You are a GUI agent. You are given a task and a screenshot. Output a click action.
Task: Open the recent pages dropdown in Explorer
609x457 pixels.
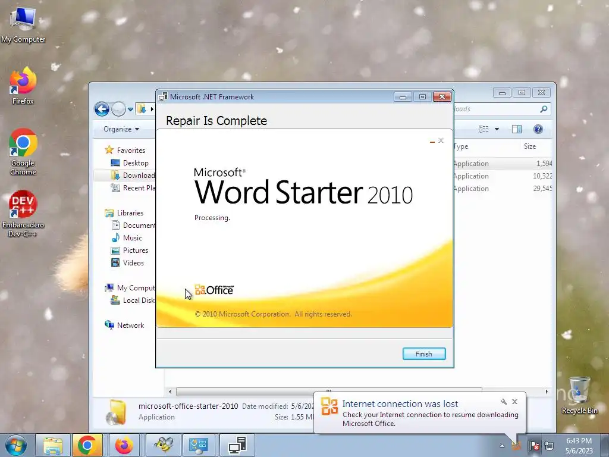pyautogui.click(x=130, y=109)
